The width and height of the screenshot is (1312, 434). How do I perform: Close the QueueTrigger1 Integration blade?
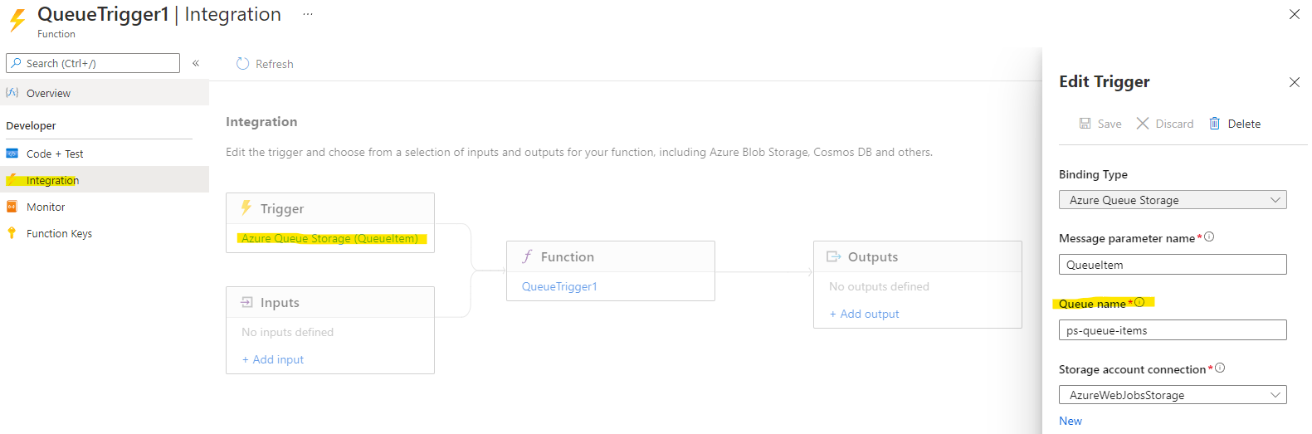click(1295, 14)
